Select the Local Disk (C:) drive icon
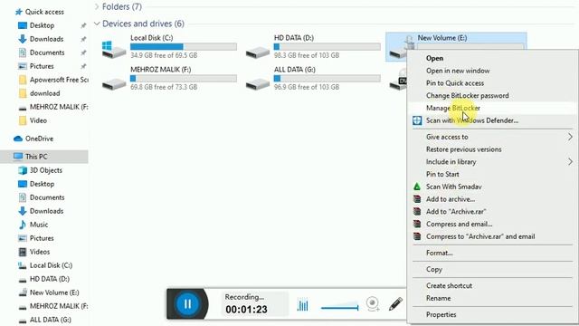Image resolution: width=579 pixels, height=326 pixels. [x=114, y=49]
